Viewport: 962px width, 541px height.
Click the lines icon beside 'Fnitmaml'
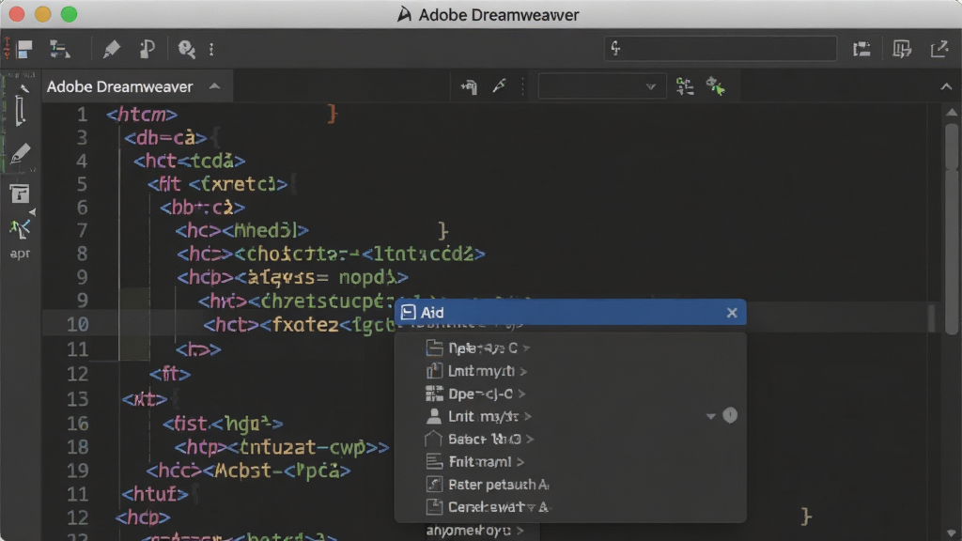(x=434, y=462)
